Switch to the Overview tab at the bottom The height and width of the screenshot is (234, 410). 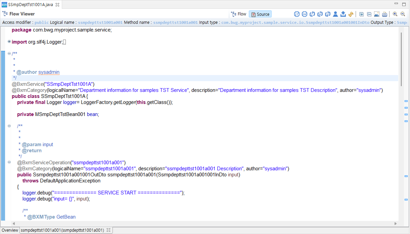[x=10, y=230]
